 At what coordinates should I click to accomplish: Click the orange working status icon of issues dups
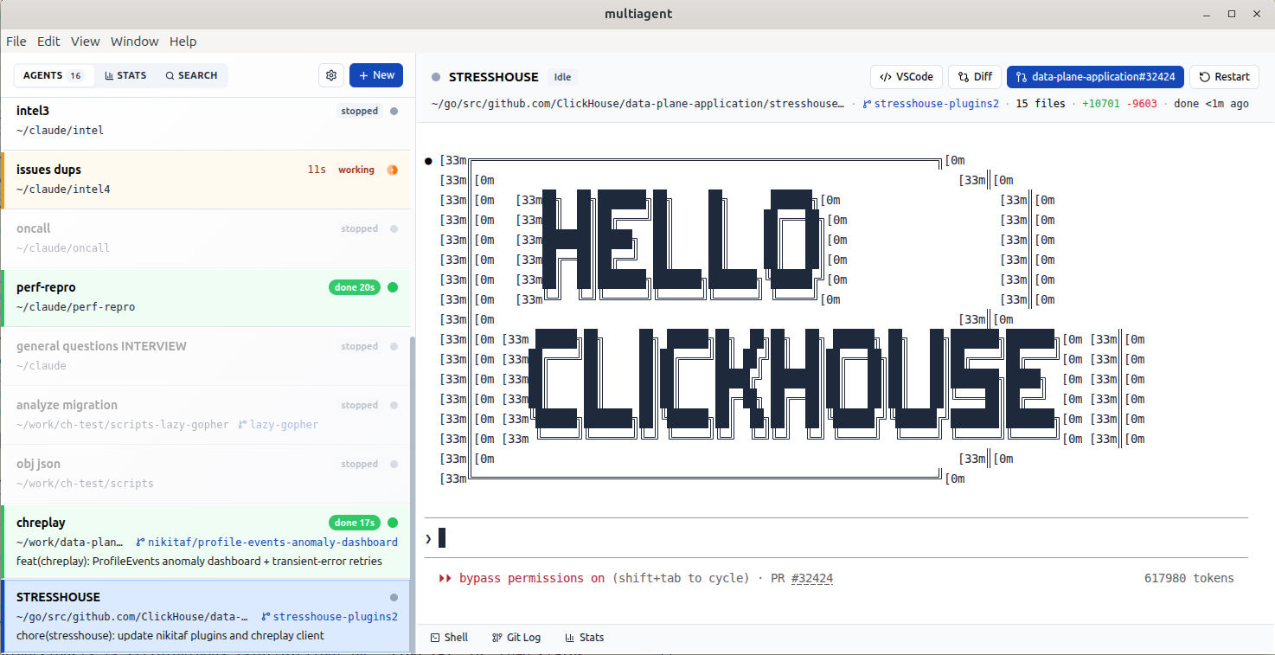(x=393, y=170)
